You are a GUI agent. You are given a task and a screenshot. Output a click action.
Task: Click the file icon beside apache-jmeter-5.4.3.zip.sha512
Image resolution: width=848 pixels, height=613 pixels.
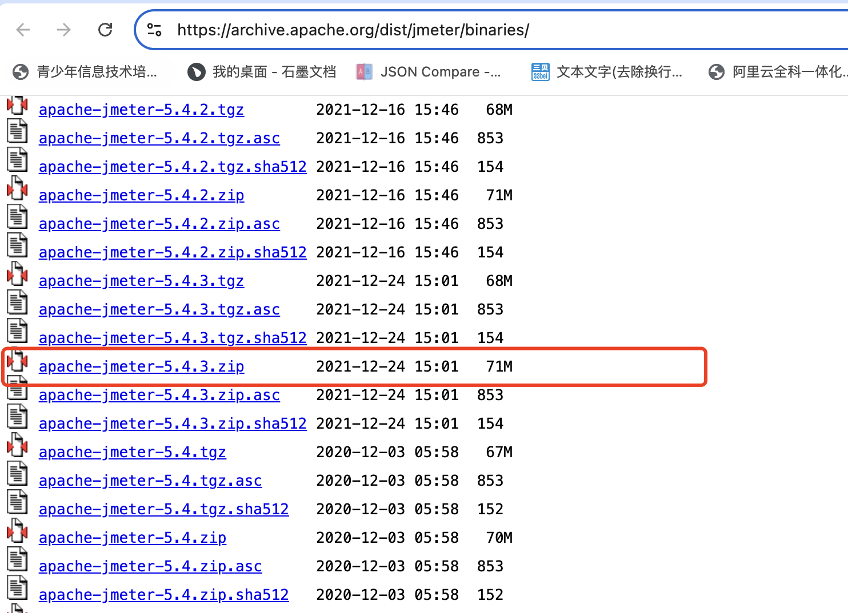[x=17, y=416]
